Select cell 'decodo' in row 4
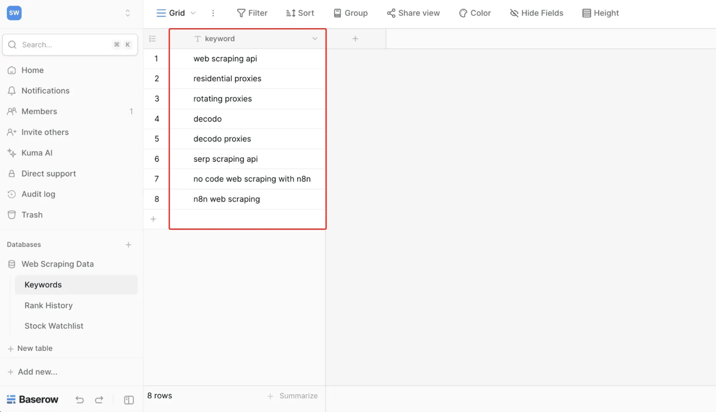This screenshot has height=412, width=716. pyautogui.click(x=247, y=119)
